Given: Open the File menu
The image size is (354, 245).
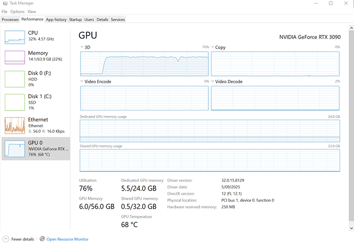Looking at the screenshot, I should point(5,11).
